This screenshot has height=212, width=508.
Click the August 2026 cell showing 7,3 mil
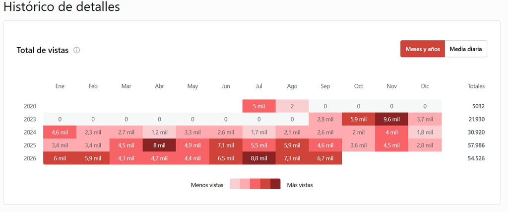point(292,158)
